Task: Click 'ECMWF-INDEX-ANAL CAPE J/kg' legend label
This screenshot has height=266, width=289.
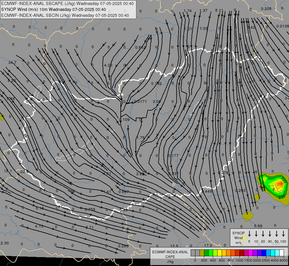Action: [x=170, y=257]
